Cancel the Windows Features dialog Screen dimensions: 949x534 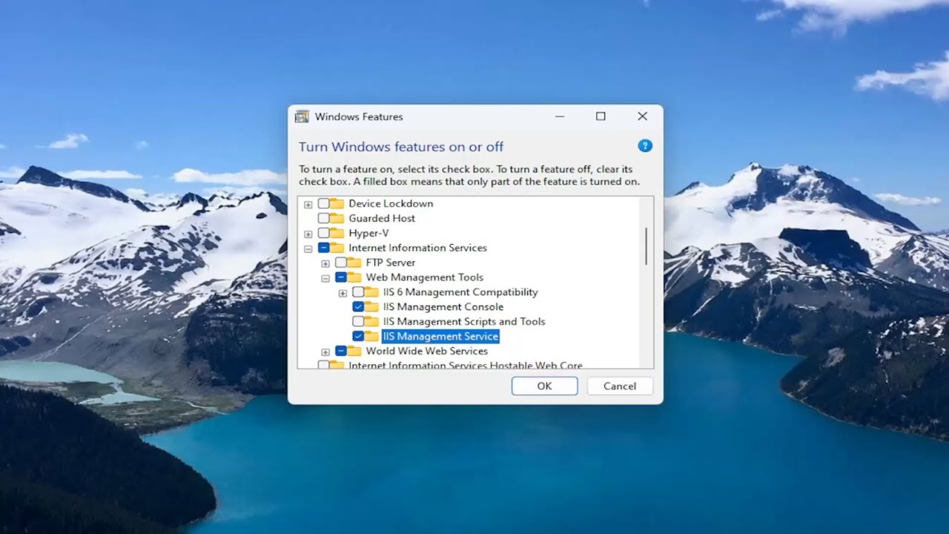[x=620, y=386]
